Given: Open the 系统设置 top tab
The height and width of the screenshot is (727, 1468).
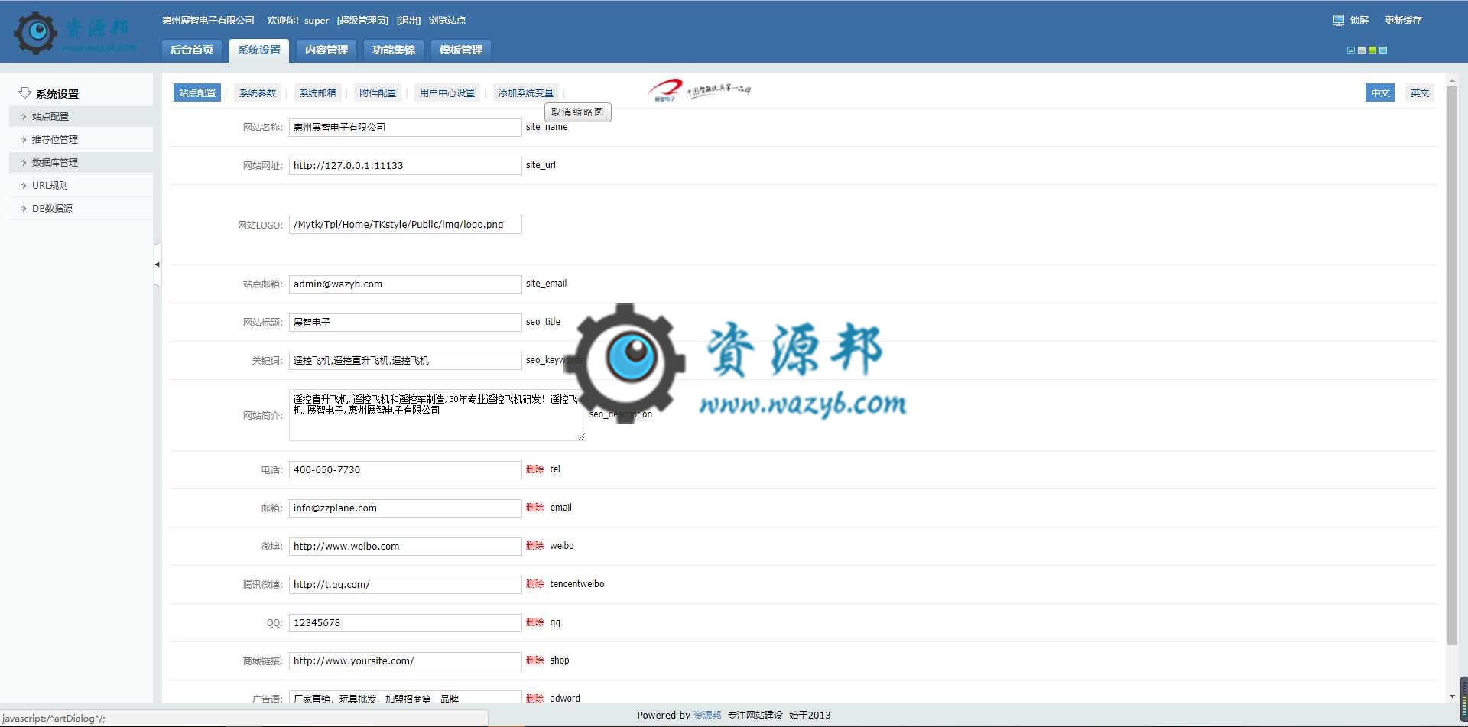Looking at the screenshot, I should (x=259, y=50).
